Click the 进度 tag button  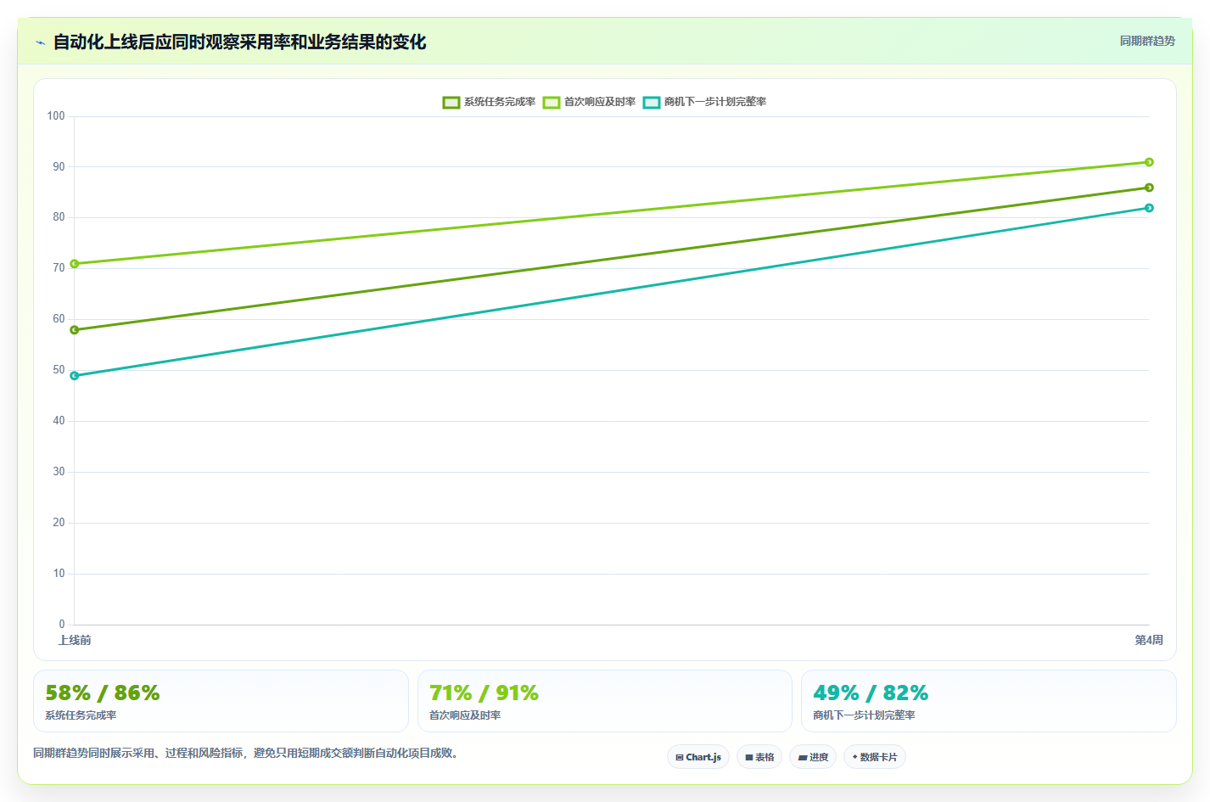(x=813, y=757)
